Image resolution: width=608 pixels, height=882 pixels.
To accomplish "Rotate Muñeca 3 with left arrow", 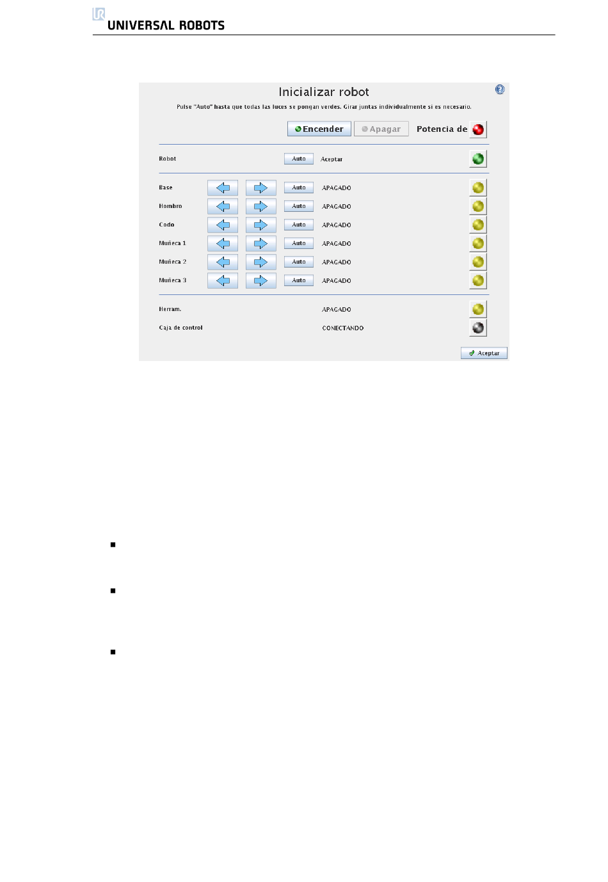I will (223, 280).
